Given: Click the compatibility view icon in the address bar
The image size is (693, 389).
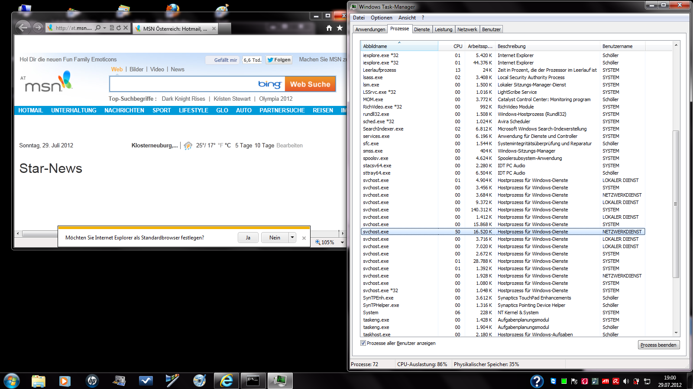Looking at the screenshot, I should pyautogui.click(x=112, y=28).
